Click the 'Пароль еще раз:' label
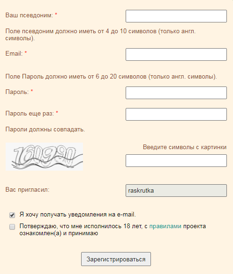This screenshot has height=274, width=233. coord(30,114)
